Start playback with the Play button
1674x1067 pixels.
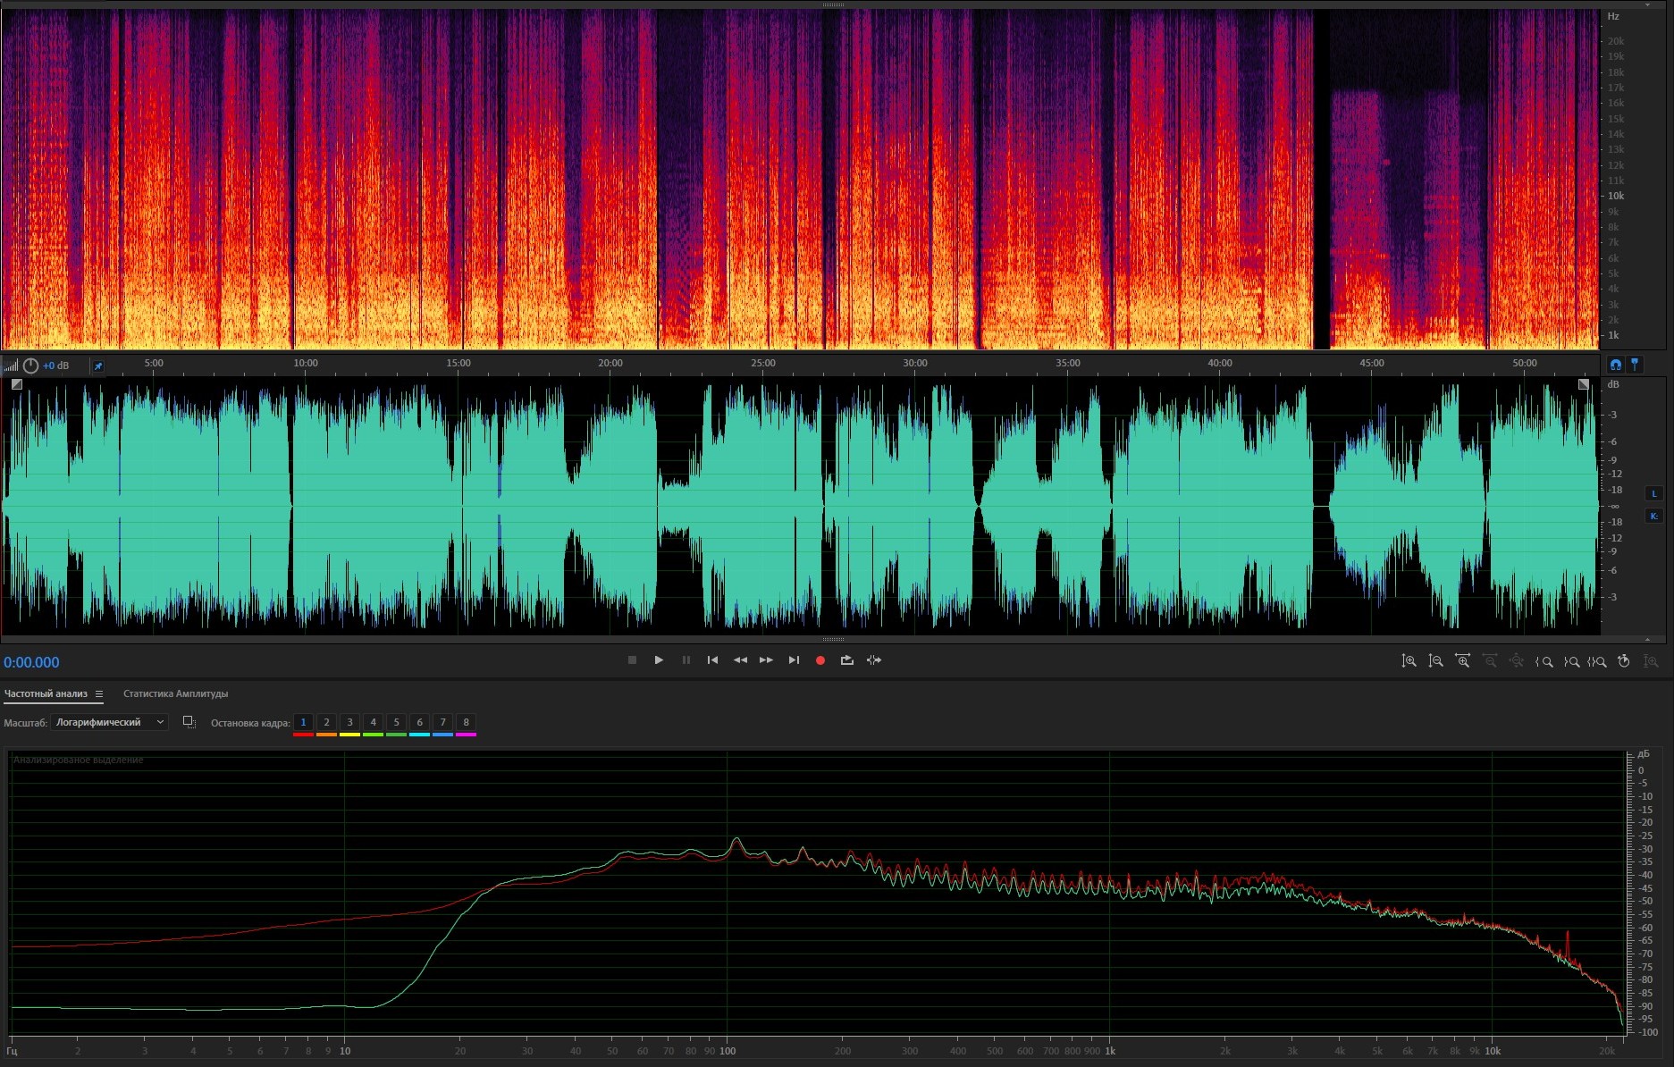tap(659, 660)
